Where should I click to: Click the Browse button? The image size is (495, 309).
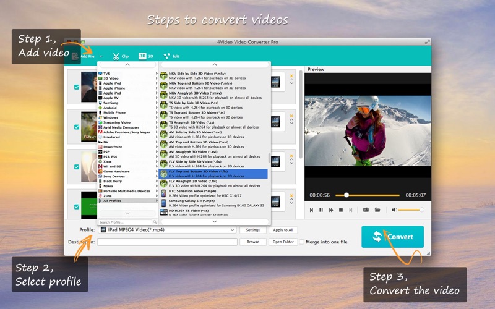[253, 242]
